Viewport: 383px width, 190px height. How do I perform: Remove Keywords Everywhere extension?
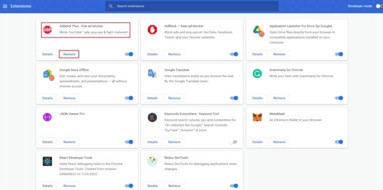pyautogui.click(x=174, y=142)
